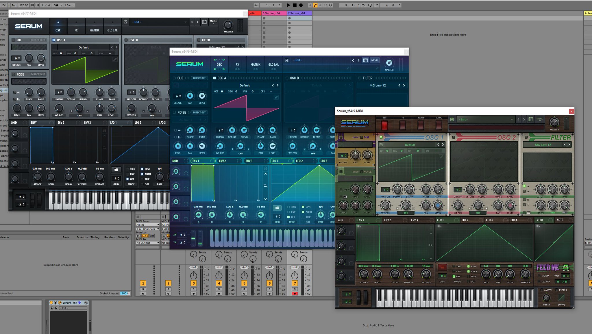This screenshot has height=334, width=592.
Task: Start playback with Ableton's Play button
Action: pyautogui.click(x=288, y=5)
